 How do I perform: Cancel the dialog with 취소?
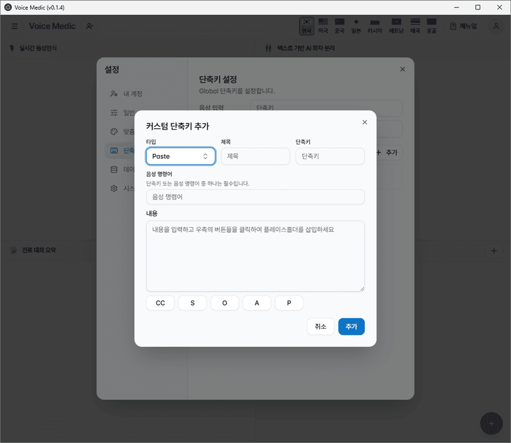[x=320, y=326]
